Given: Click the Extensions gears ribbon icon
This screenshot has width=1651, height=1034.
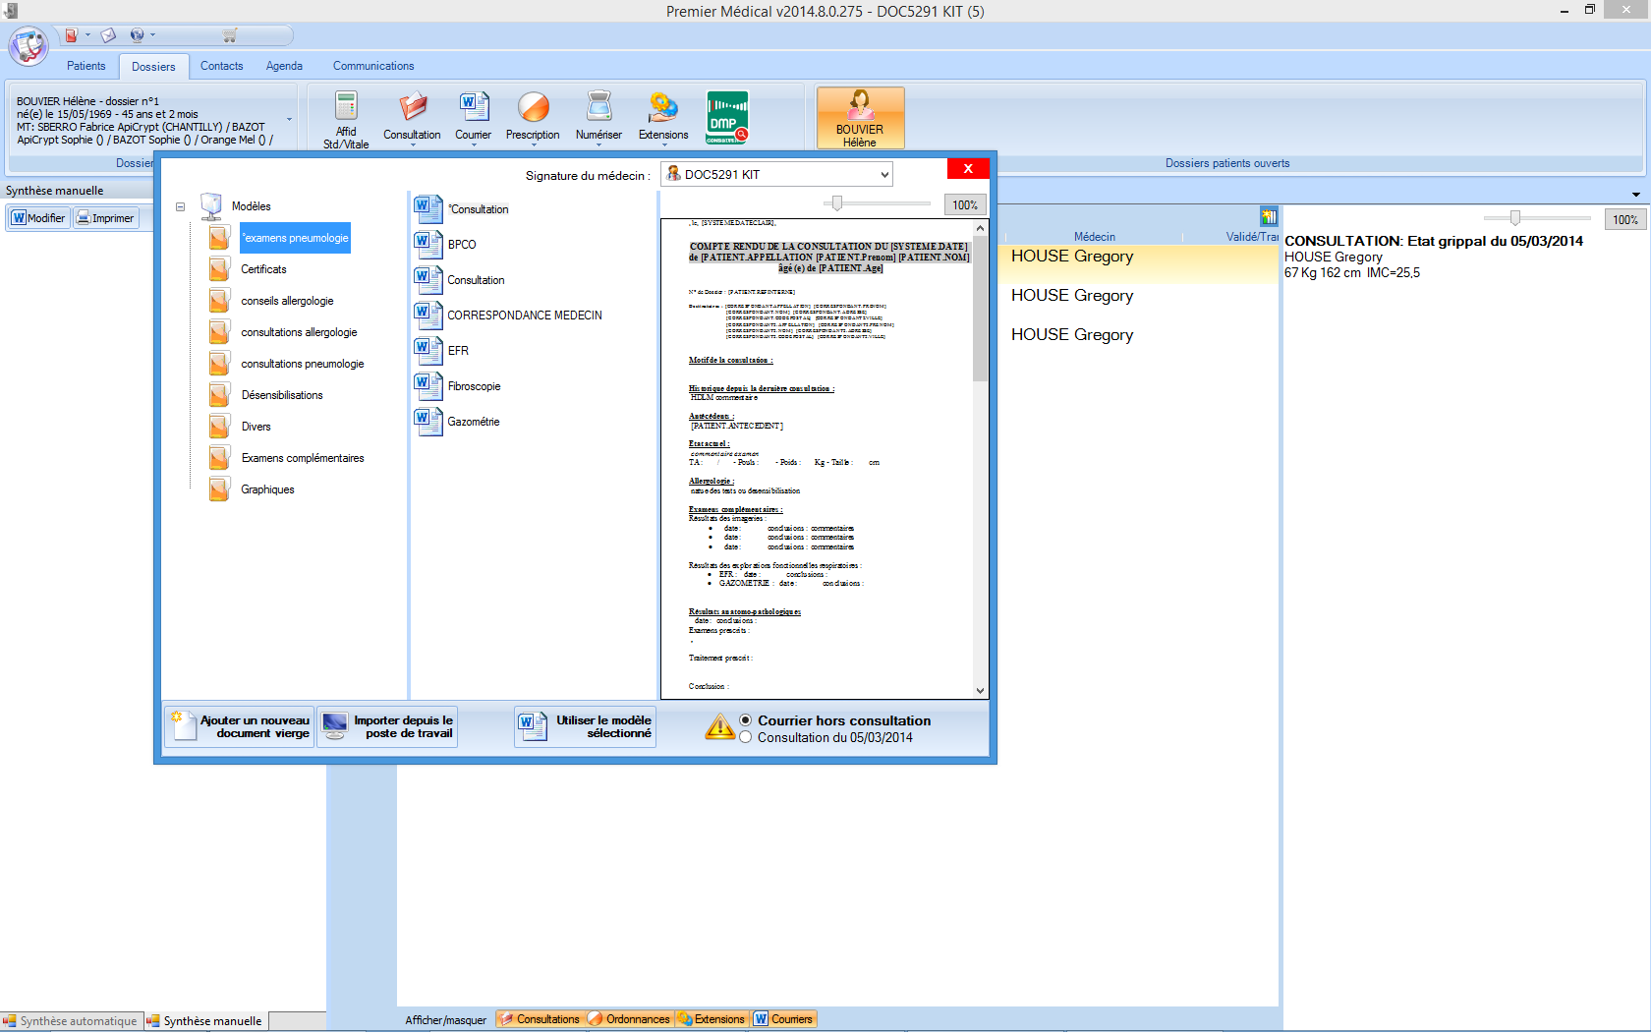Looking at the screenshot, I should [x=663, y=106].
